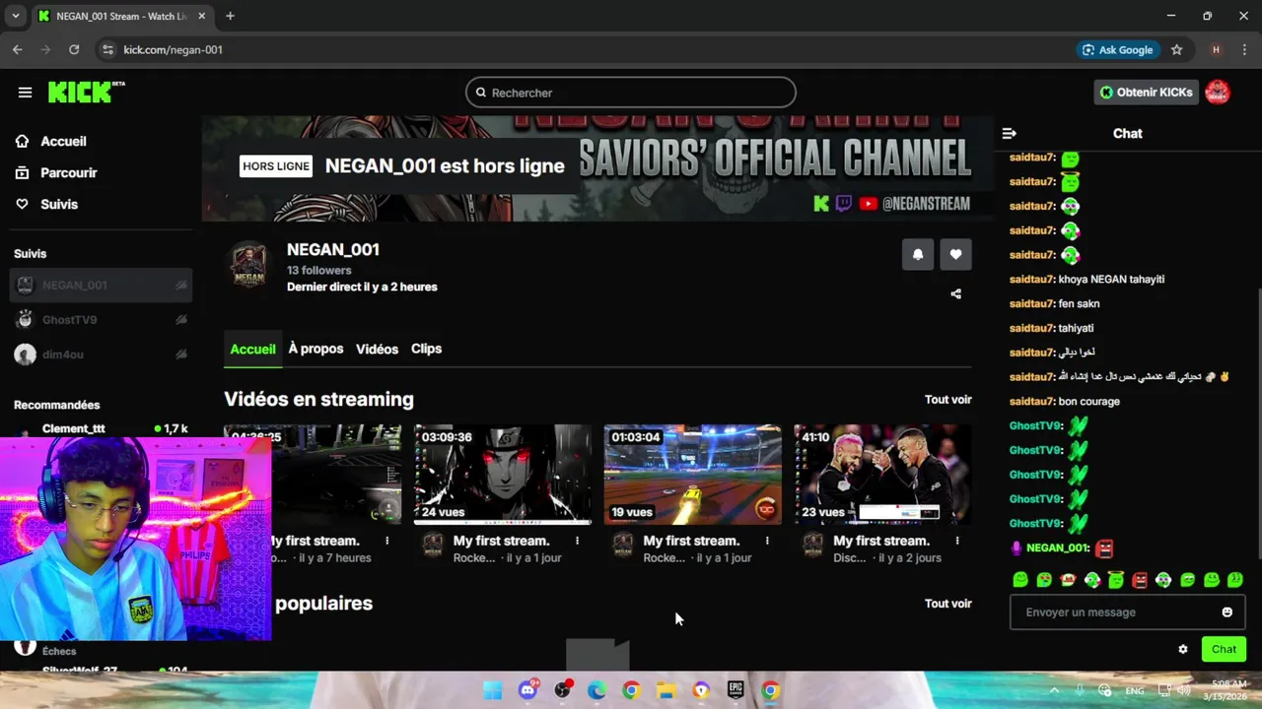Play the 03:09:36 video thumbnail

503,475
